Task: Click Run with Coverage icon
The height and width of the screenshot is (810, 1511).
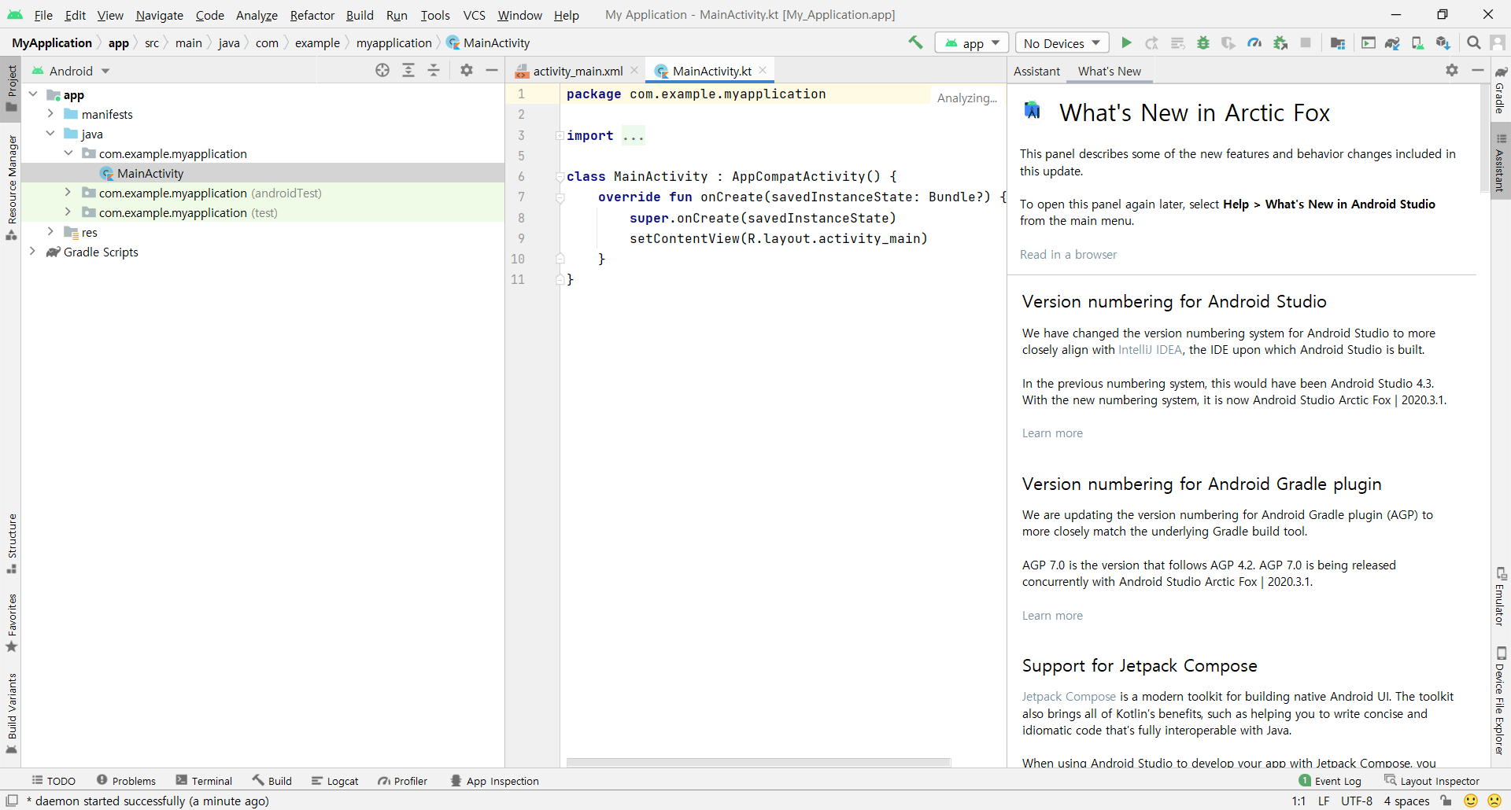Action: pyautogui.click(x=1228, y=42)
